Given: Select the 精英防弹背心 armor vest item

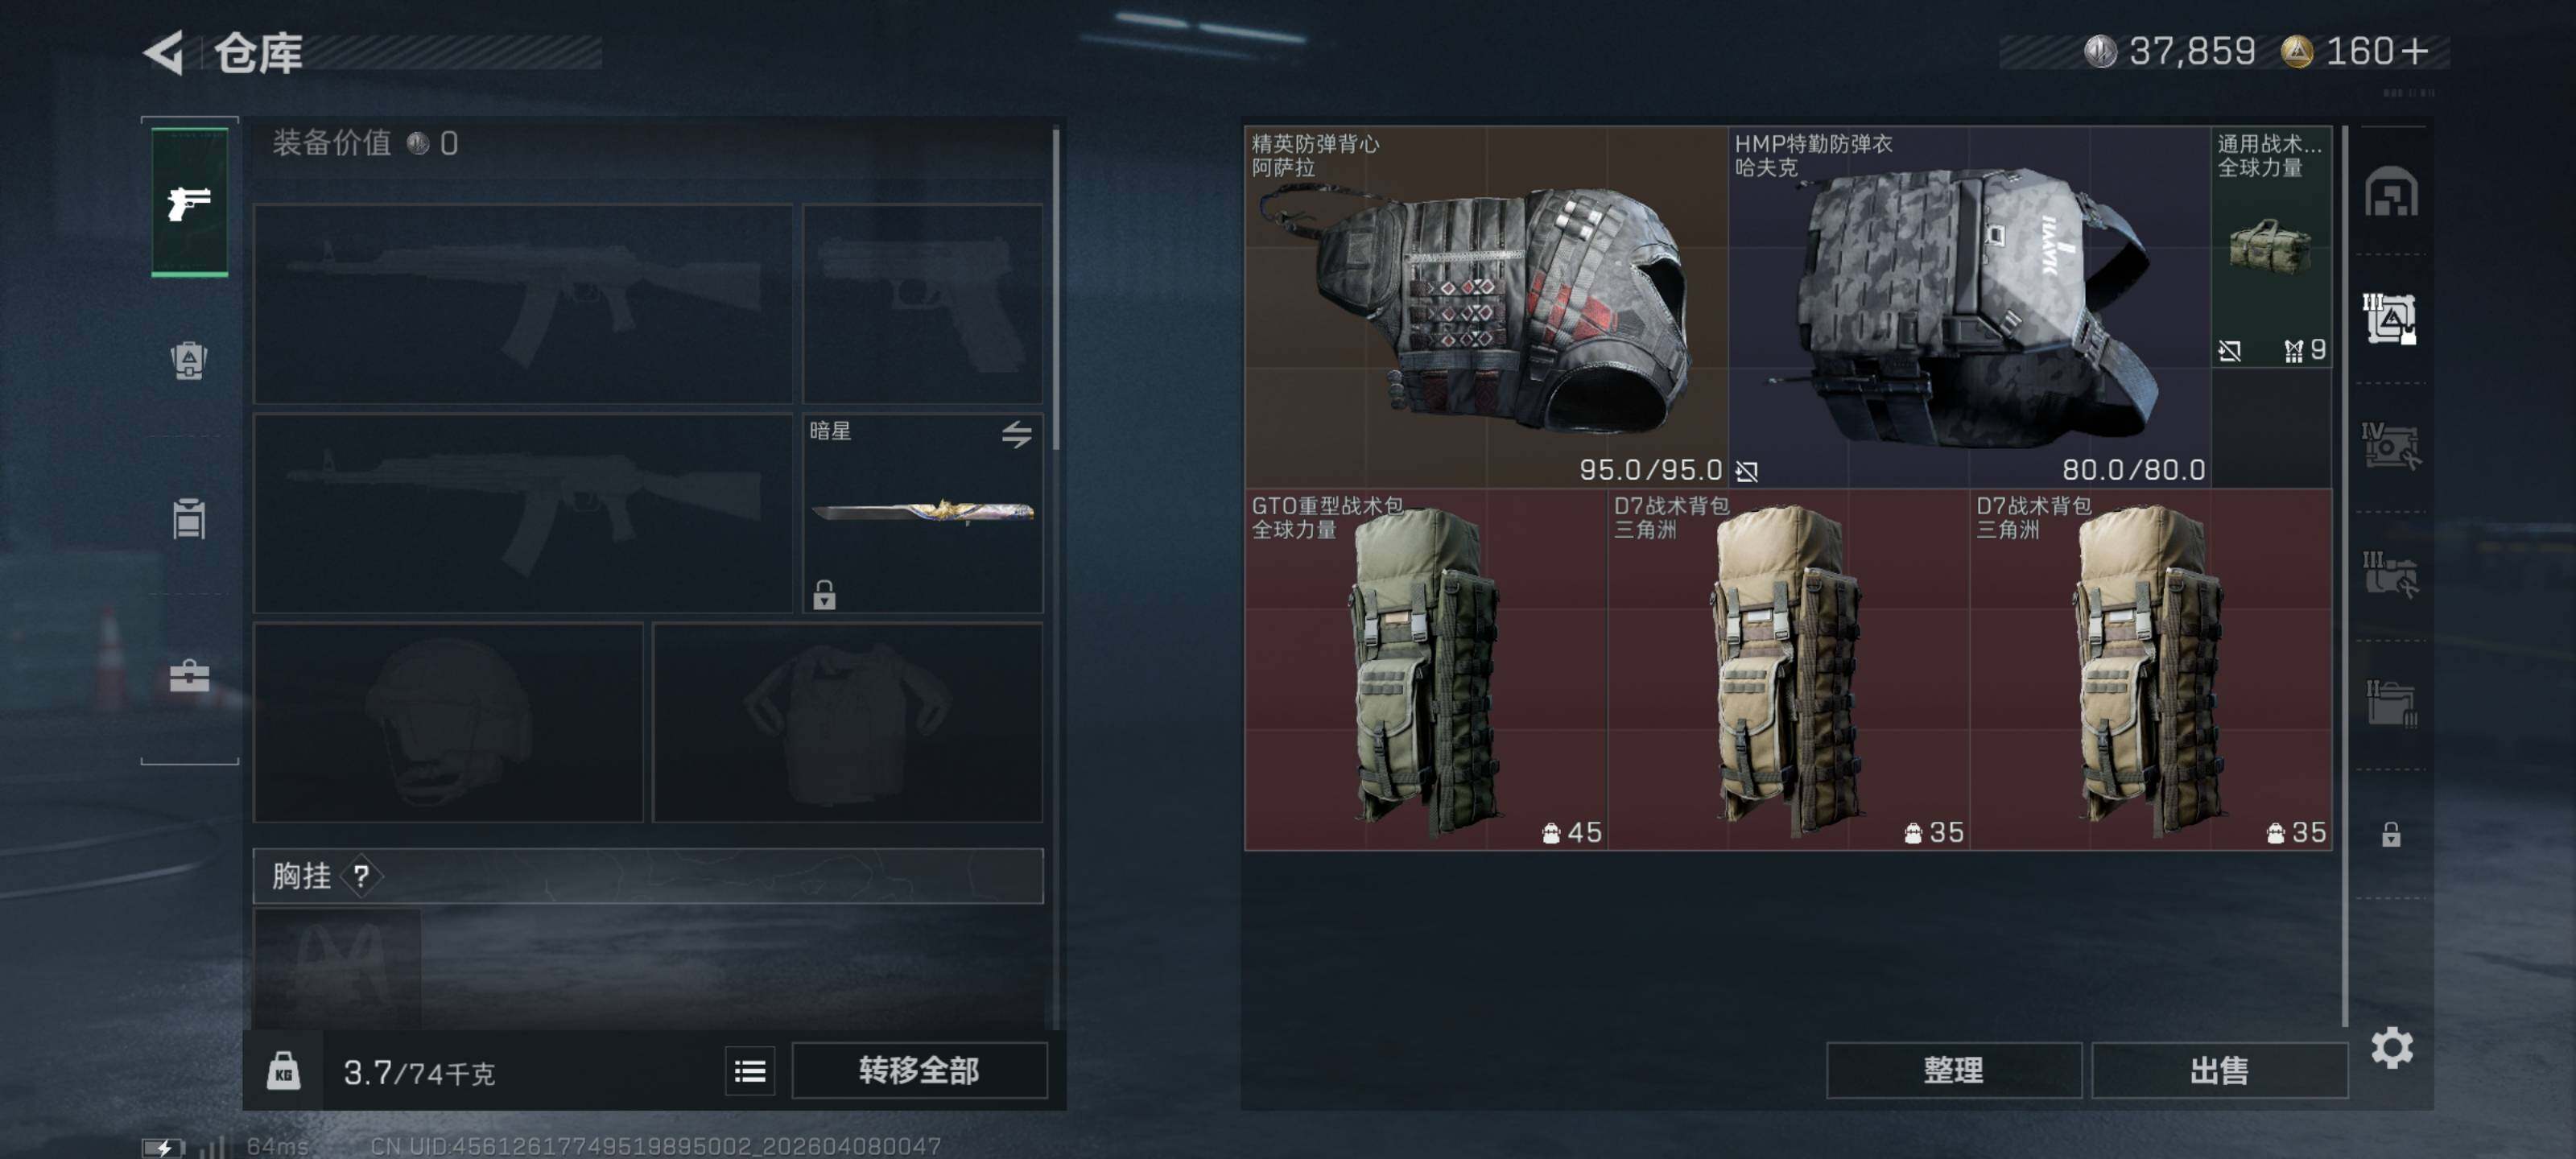Looking at the screenshot, I should (x=1486, y=307).
